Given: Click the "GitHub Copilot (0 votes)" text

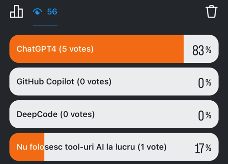Looking at the screenshot, I should [64, 82].
